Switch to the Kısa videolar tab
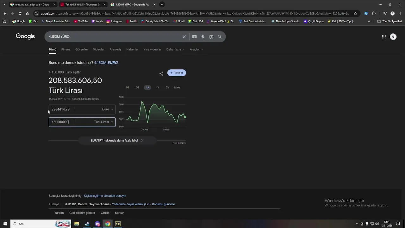 [152, 49]
